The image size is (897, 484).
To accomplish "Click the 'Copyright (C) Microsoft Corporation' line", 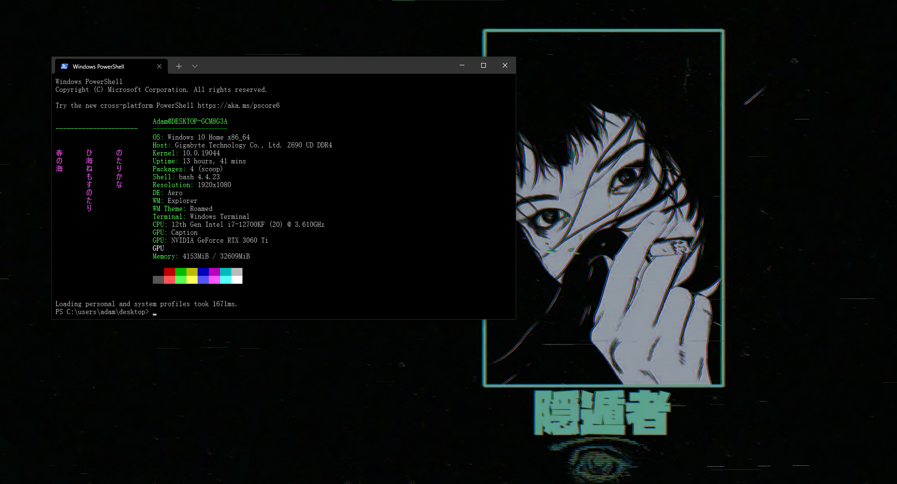I will [161, 90].
